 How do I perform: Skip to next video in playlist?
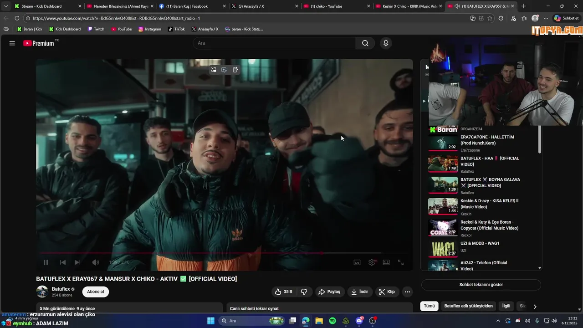pos(77,262)
